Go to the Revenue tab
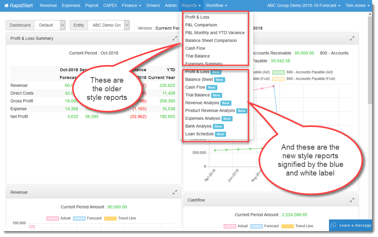 pos(48,5)
